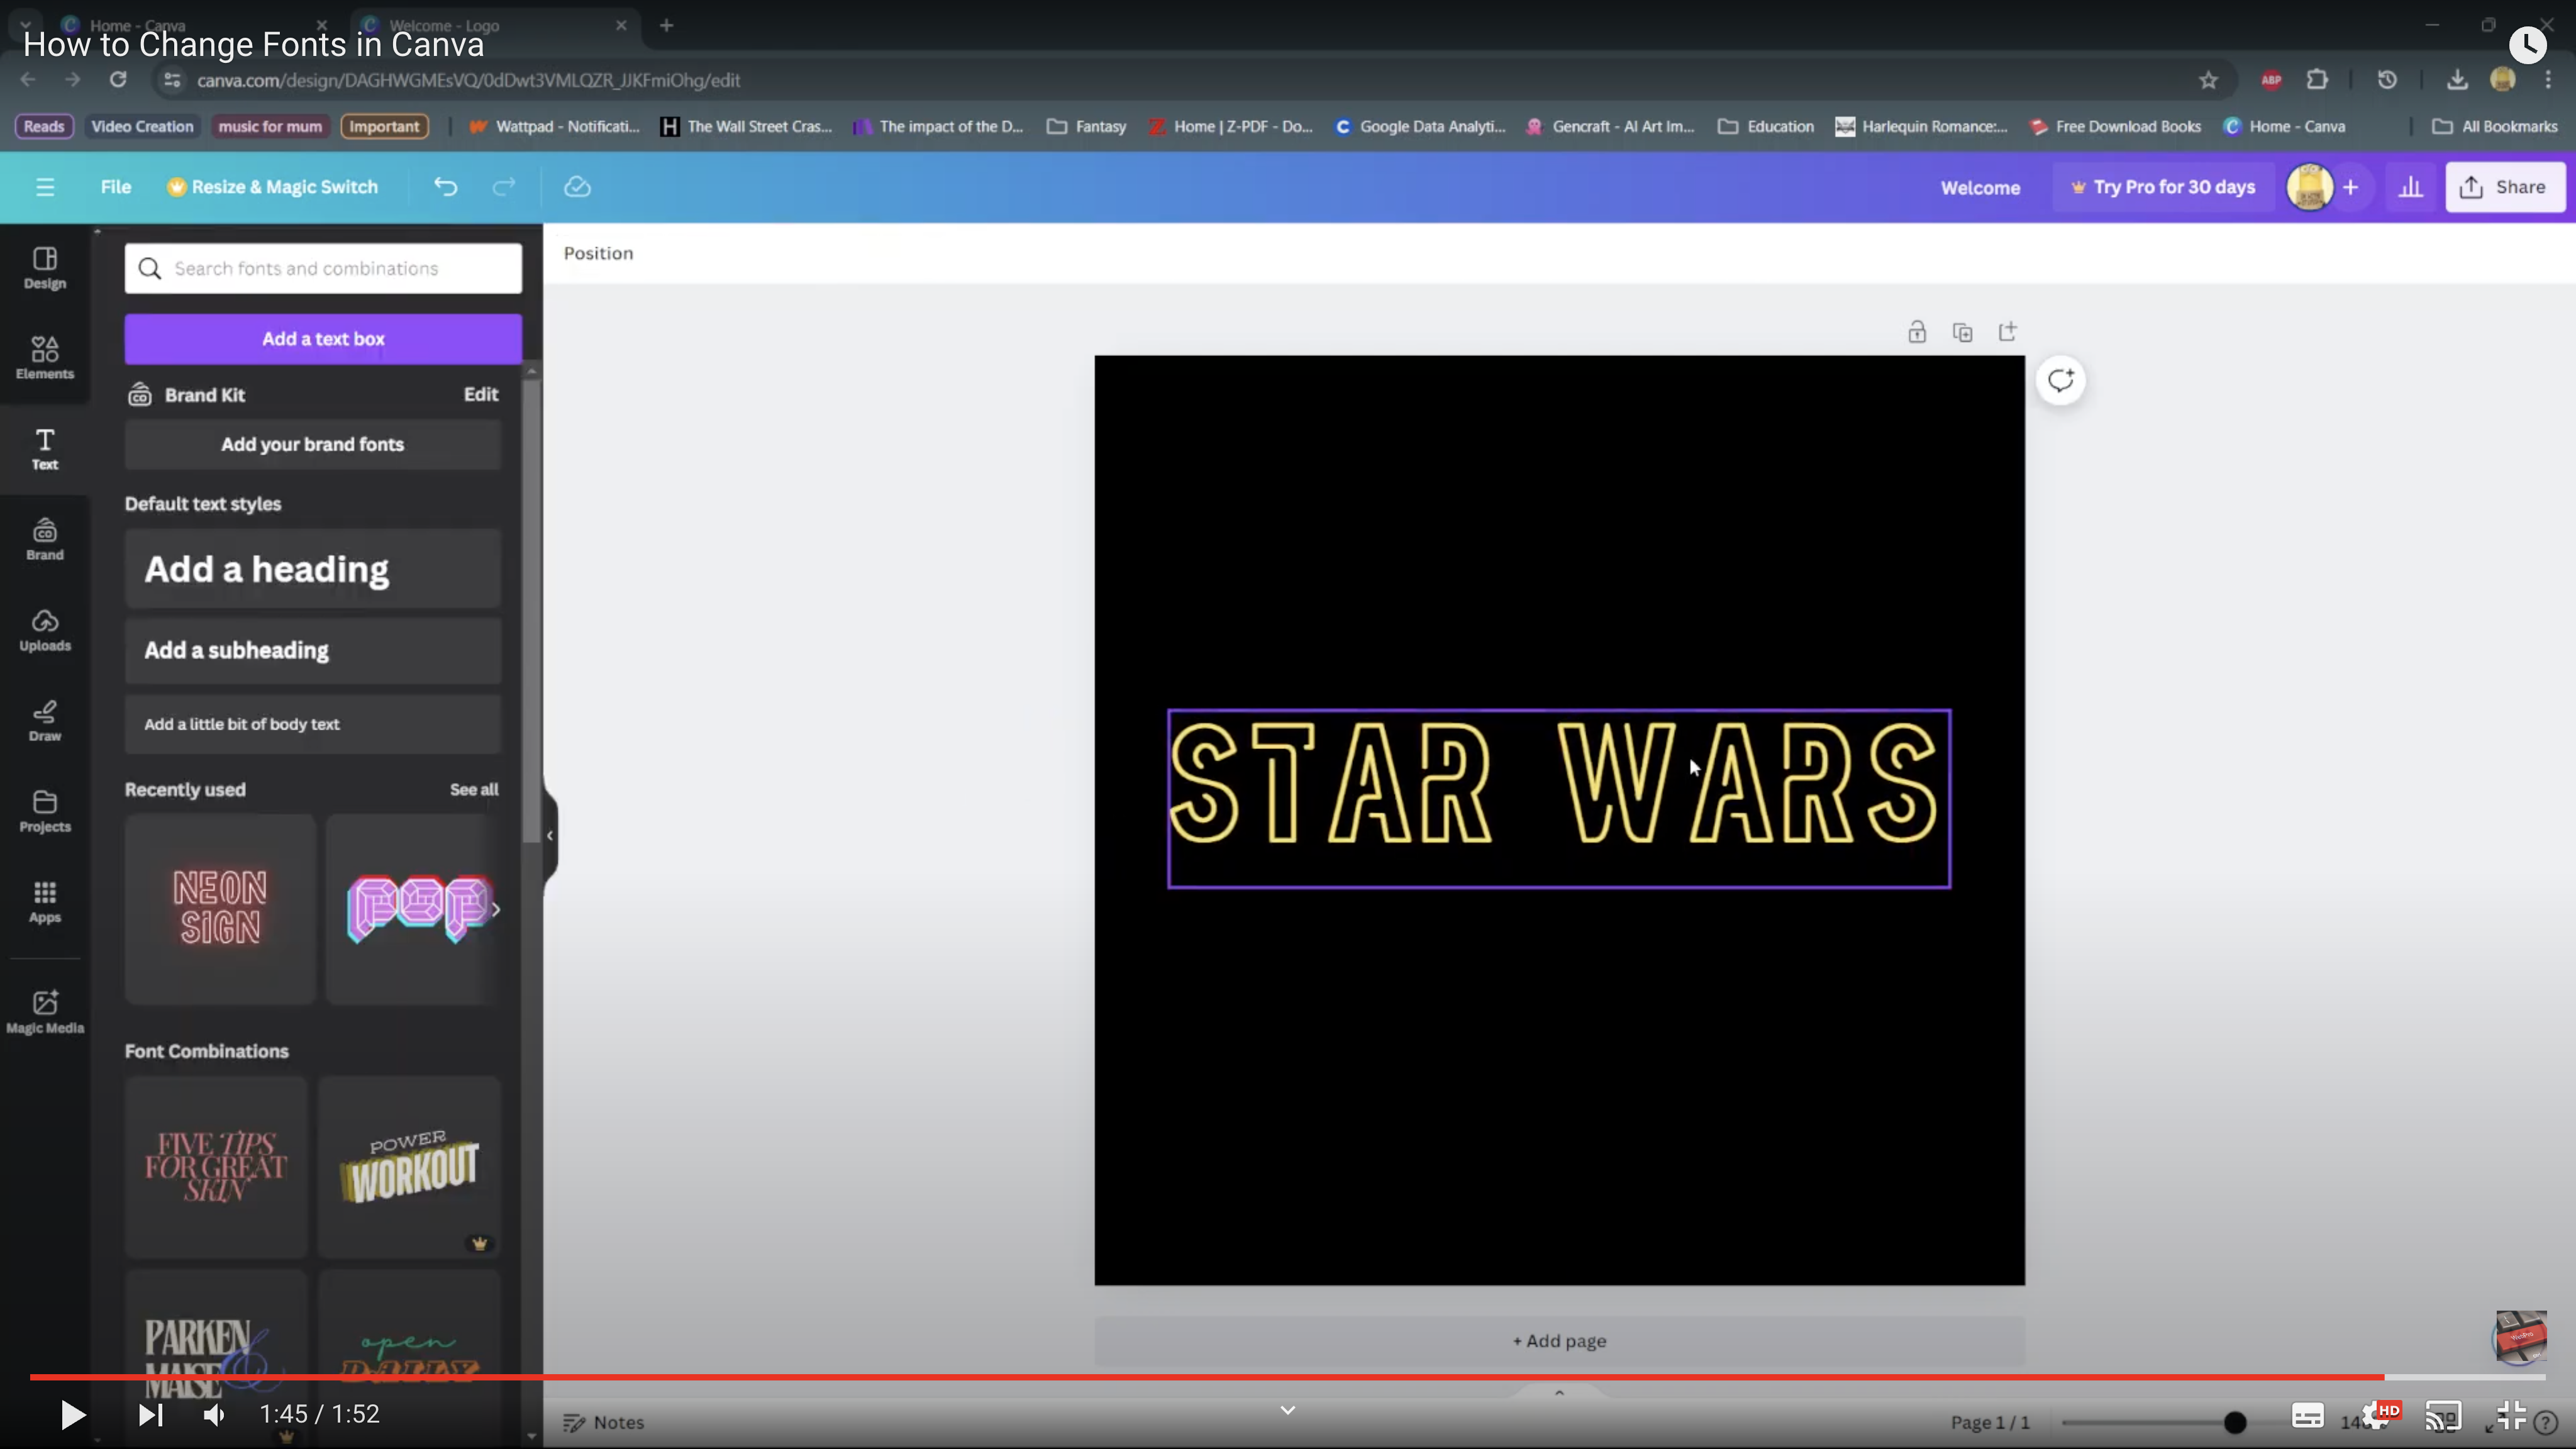Screen dimensions: 2576x1449
Task: Open browser downloads icon
Action: click(x=2457, y=80)
